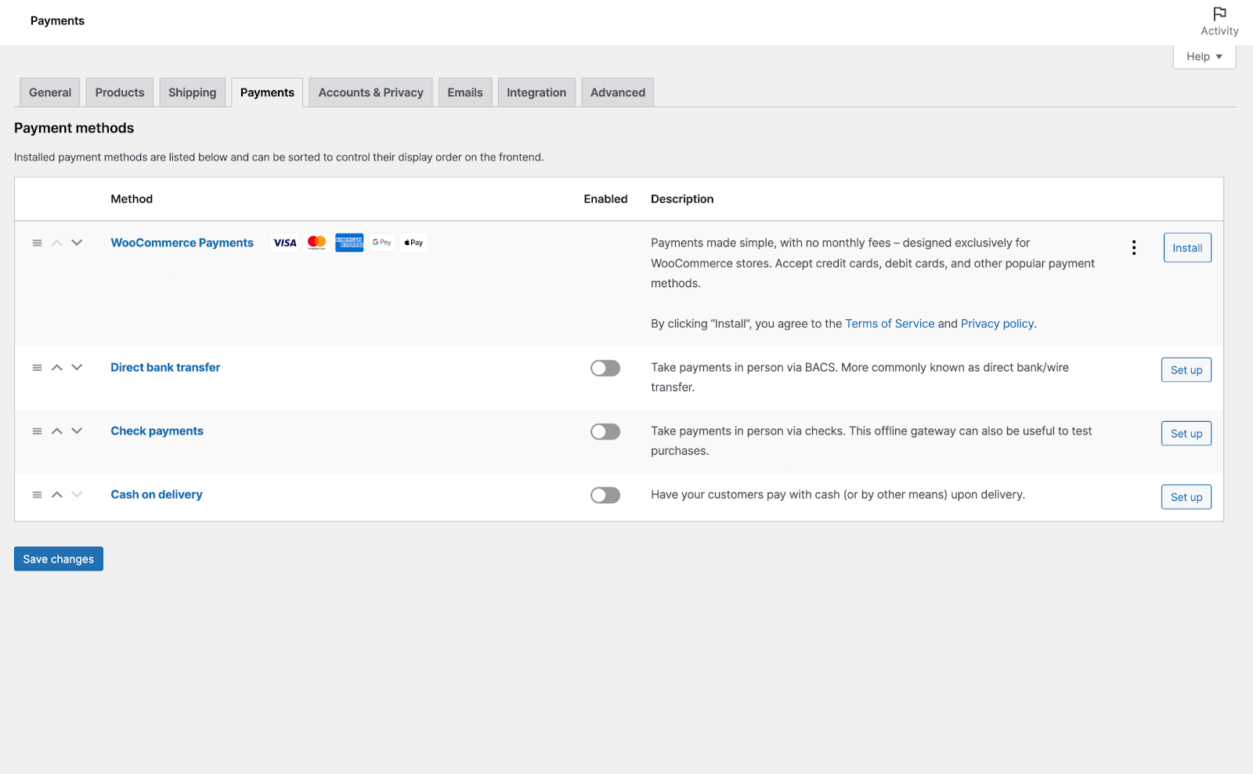
Task: Click the Save changes button
Action: click(x=59, y=559)
